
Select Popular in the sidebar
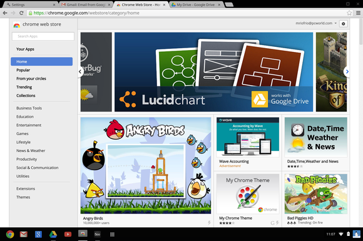click(23, 70)
